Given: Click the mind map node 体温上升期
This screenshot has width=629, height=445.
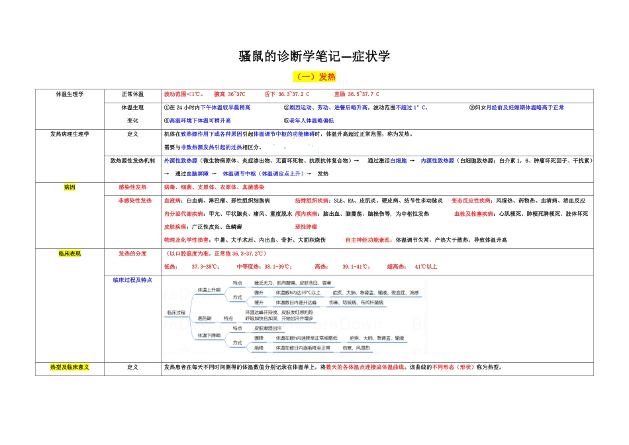Looking at the screenshot, I should tap(209, 289).
